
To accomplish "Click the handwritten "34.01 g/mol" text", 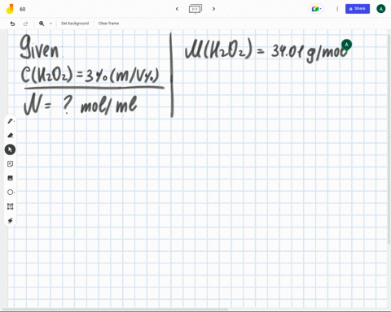I will (310, 51).
